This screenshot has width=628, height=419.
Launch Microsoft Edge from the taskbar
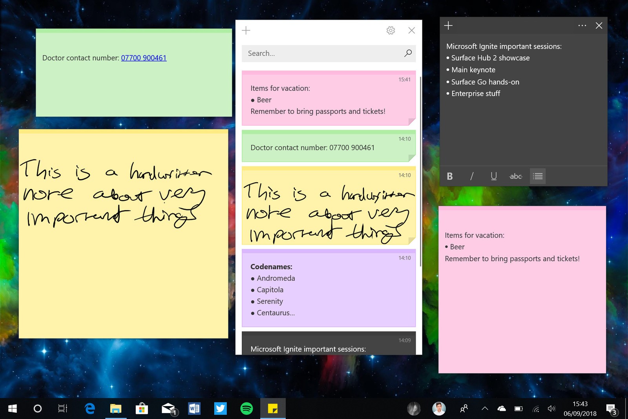click(90, 409)
